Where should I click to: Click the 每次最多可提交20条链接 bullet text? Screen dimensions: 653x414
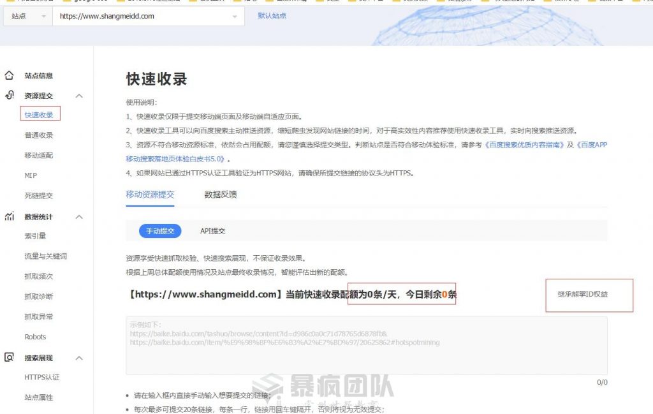pos(259,410)
